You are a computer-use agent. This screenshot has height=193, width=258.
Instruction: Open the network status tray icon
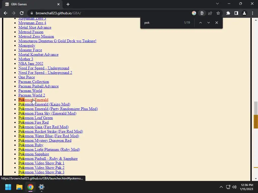(x=228, y=187)
